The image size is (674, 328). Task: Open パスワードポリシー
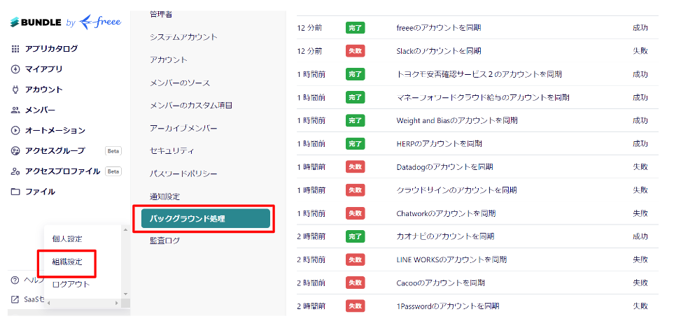point(183,174)
